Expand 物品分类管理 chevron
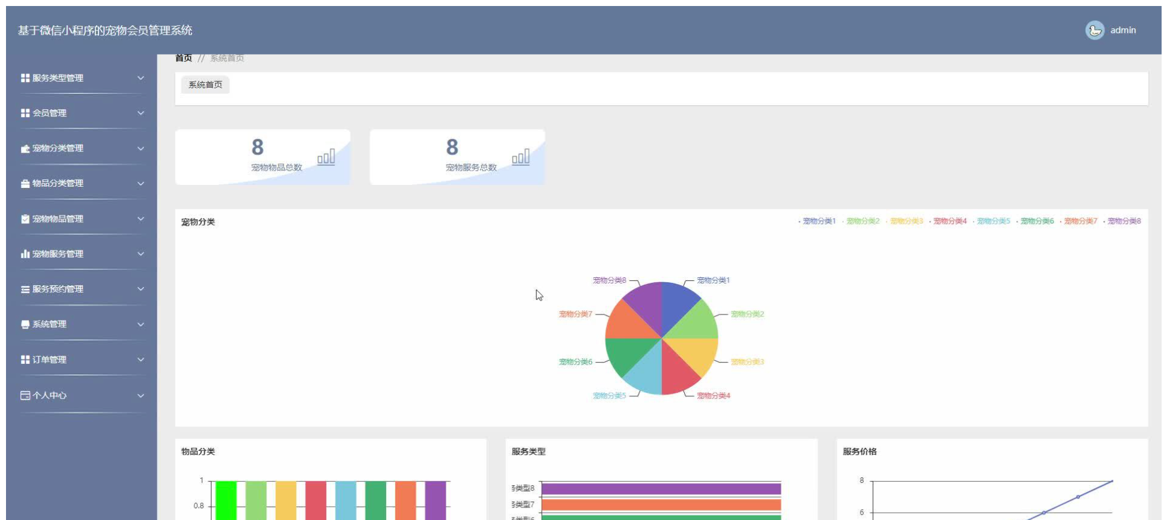 click(141, 184)
